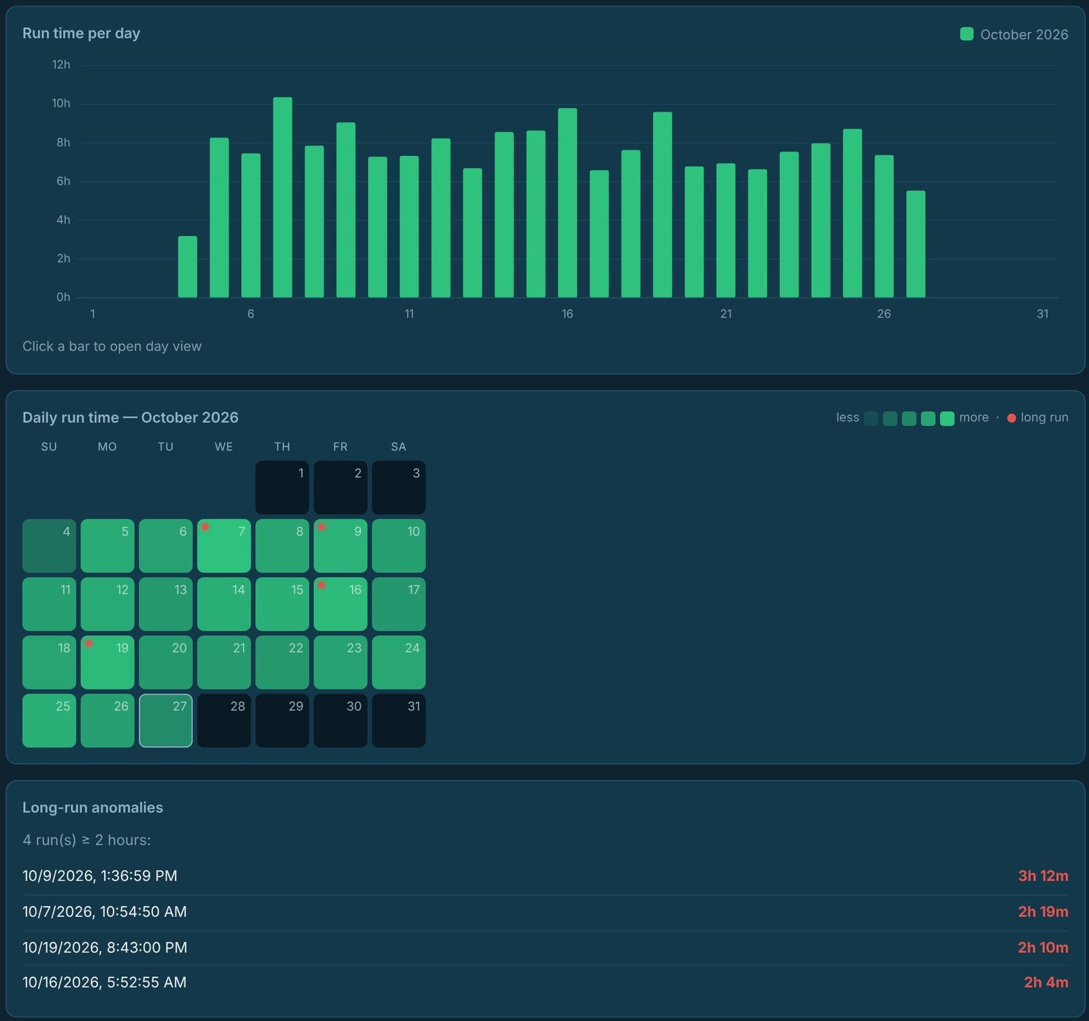This screenshot has width=1089, height=1021.
Task: Open calendar day 17 cell
Action: pyautogui.click(x=399, y=604)
